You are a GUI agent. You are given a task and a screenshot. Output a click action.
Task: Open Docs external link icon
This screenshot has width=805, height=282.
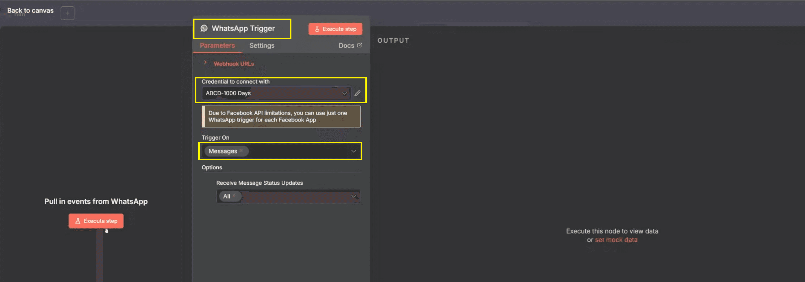point(360,45)
